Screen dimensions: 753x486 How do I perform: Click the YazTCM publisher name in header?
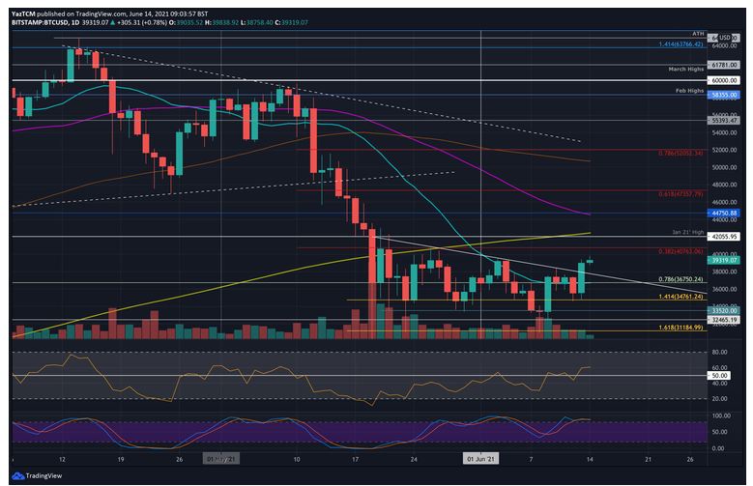[23, 14]
